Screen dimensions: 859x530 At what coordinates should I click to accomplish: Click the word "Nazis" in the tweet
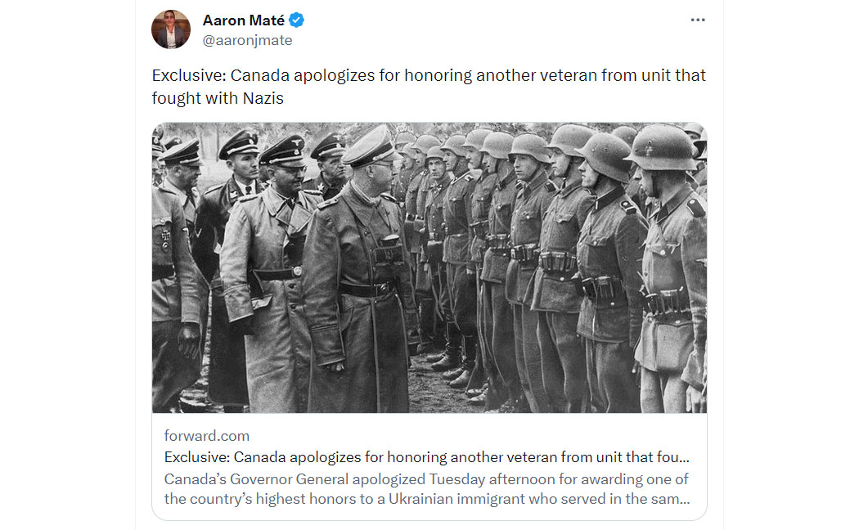(x=263, y=98)
